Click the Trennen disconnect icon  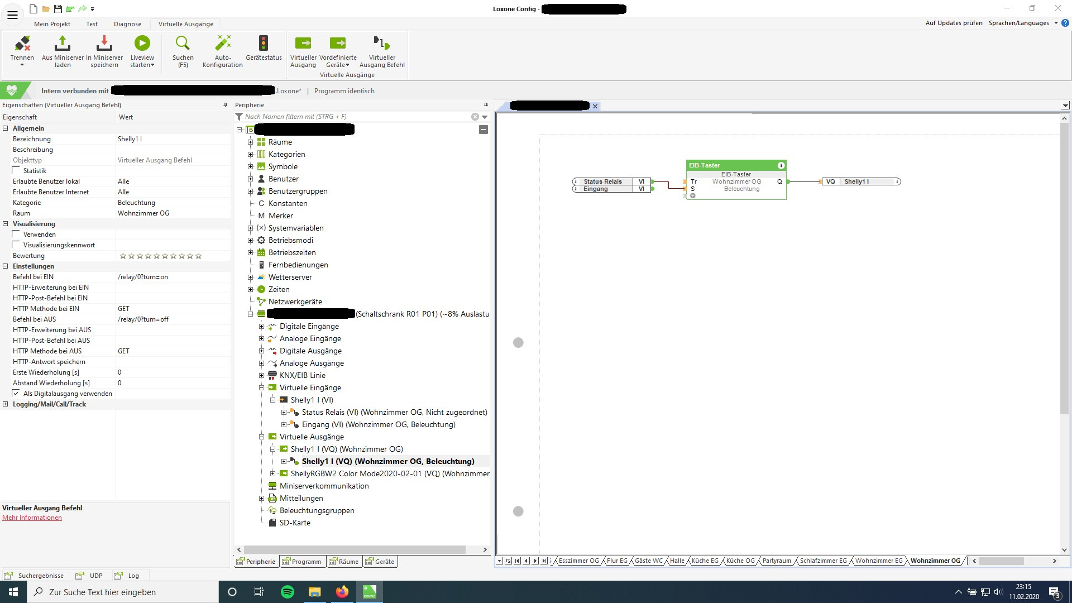(22, 44)
